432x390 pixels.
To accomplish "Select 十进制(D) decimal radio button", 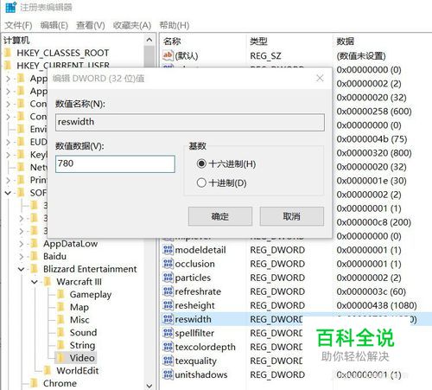I will click(201, 182).
